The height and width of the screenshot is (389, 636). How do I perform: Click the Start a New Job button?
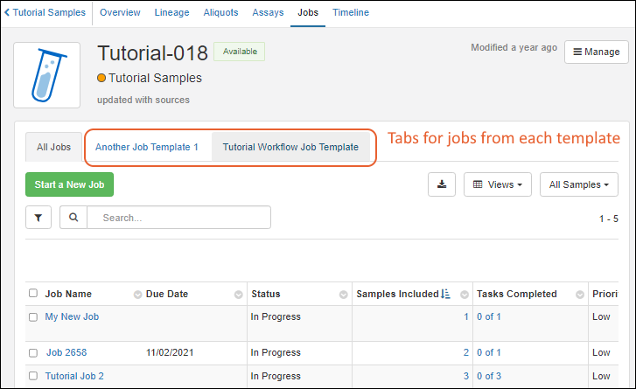70,184
